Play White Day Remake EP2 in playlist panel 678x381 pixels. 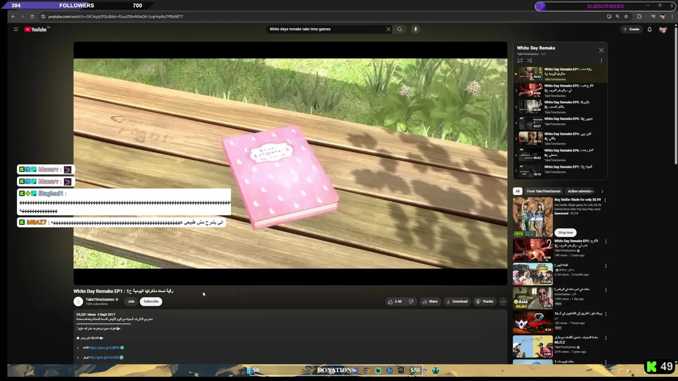pos(560,90)
